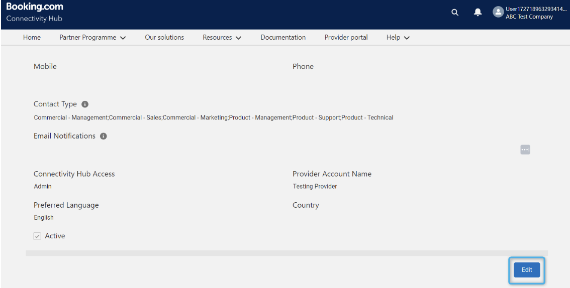Click the Connectivity Hub header title
The height and width of the screenshot is (288, 570).
pos(34,19)
